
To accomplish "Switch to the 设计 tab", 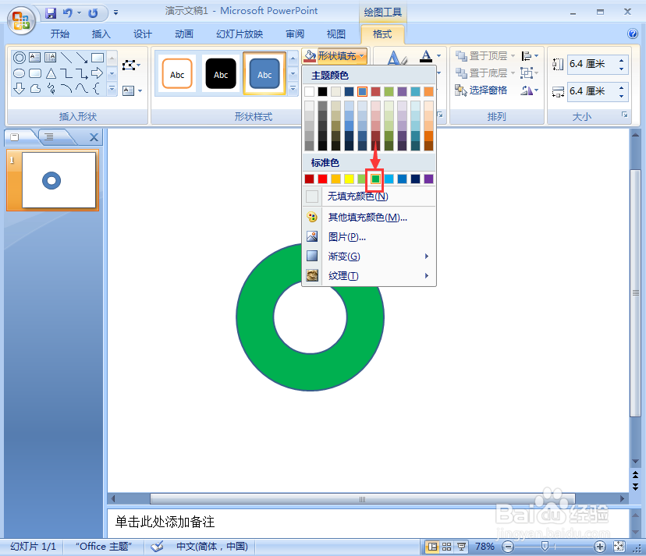I will pyautogui.click(x=143, y=34).
